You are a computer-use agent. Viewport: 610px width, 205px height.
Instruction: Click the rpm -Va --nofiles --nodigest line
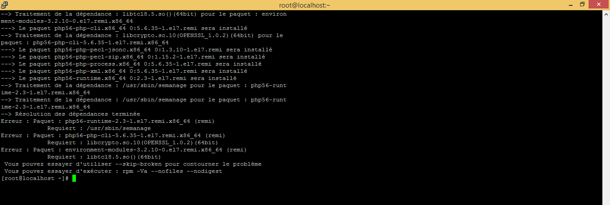pos(113,171)
